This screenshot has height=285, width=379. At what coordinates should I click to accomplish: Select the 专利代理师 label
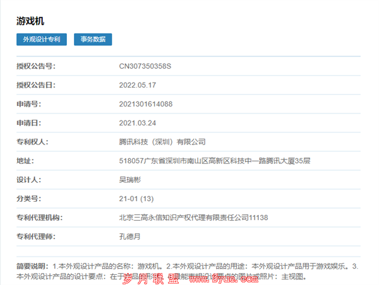pos(36,236)
